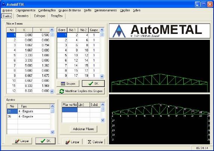Select Barra 1 row number cell
214x151 pixels.
point(62,35)
